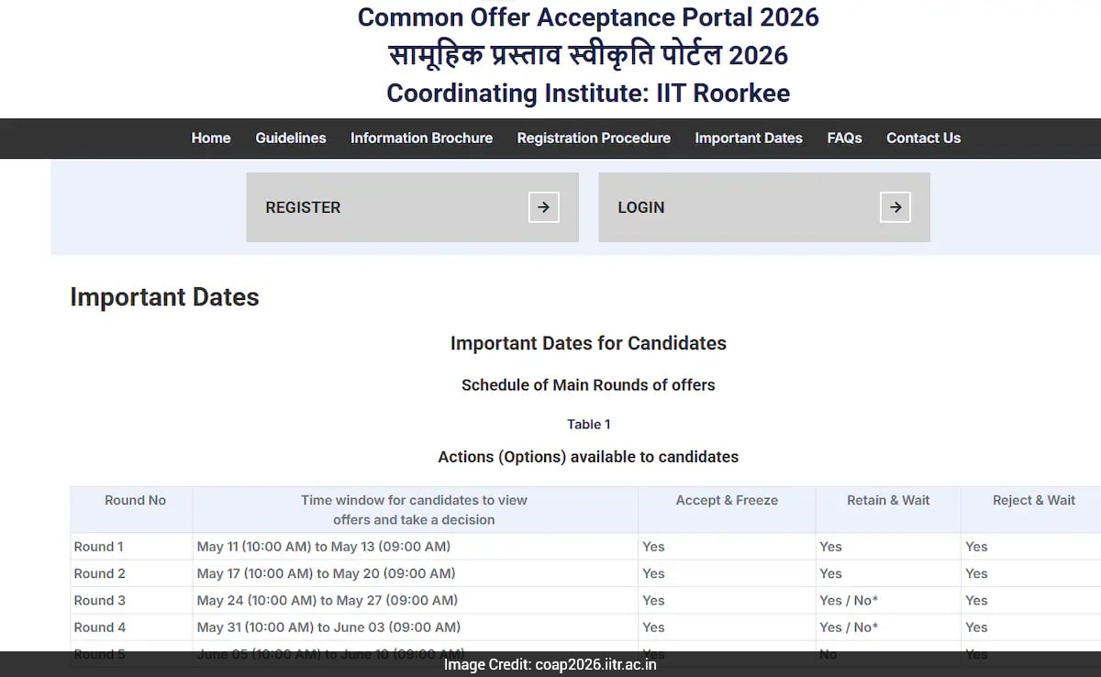Click the arrow icon on LOGIN button

(x=895, y=207)
